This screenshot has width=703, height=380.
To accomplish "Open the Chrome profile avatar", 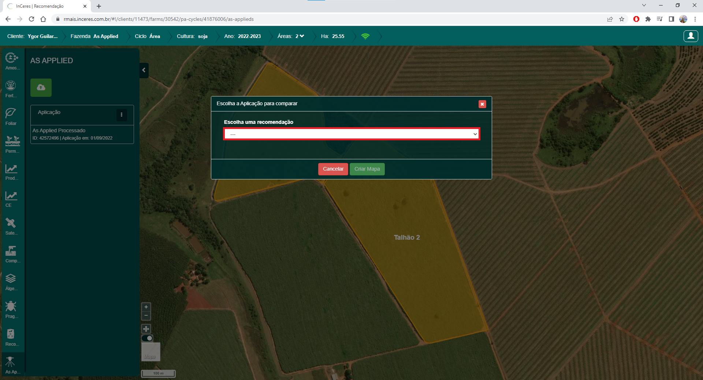I will click(x=683, y=19).
